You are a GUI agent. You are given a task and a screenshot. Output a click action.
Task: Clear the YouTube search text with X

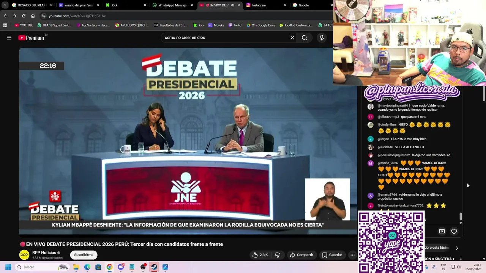(292, 38)
